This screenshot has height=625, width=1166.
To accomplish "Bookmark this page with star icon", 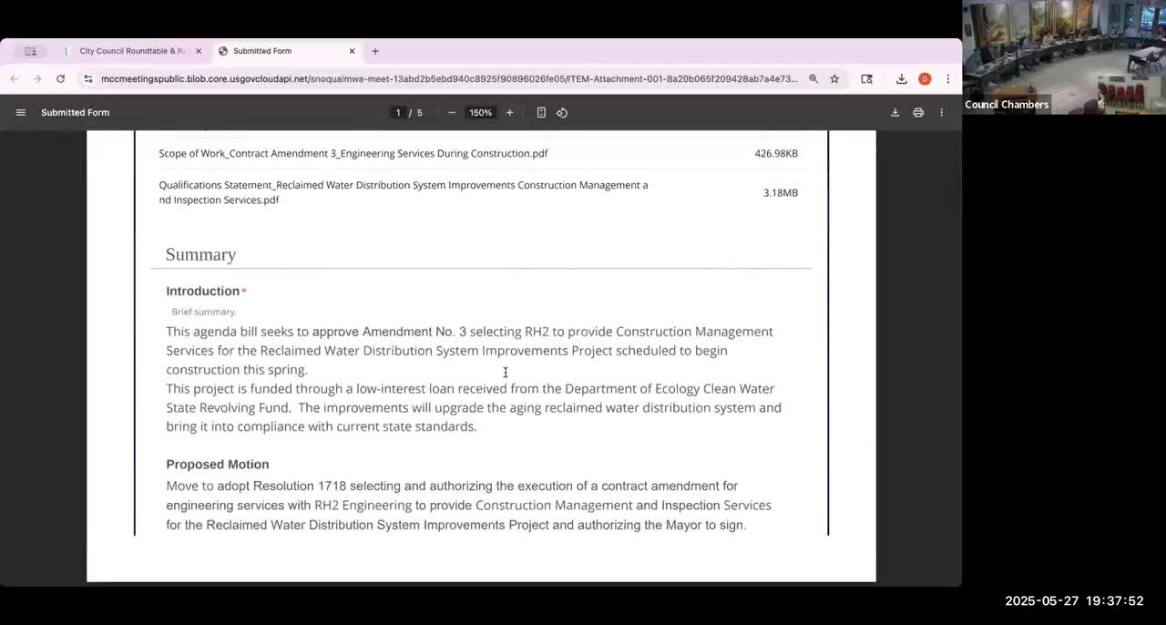I will coord(834,79).
